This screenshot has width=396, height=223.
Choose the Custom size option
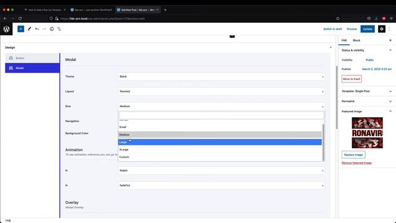(x=220, y=157)
